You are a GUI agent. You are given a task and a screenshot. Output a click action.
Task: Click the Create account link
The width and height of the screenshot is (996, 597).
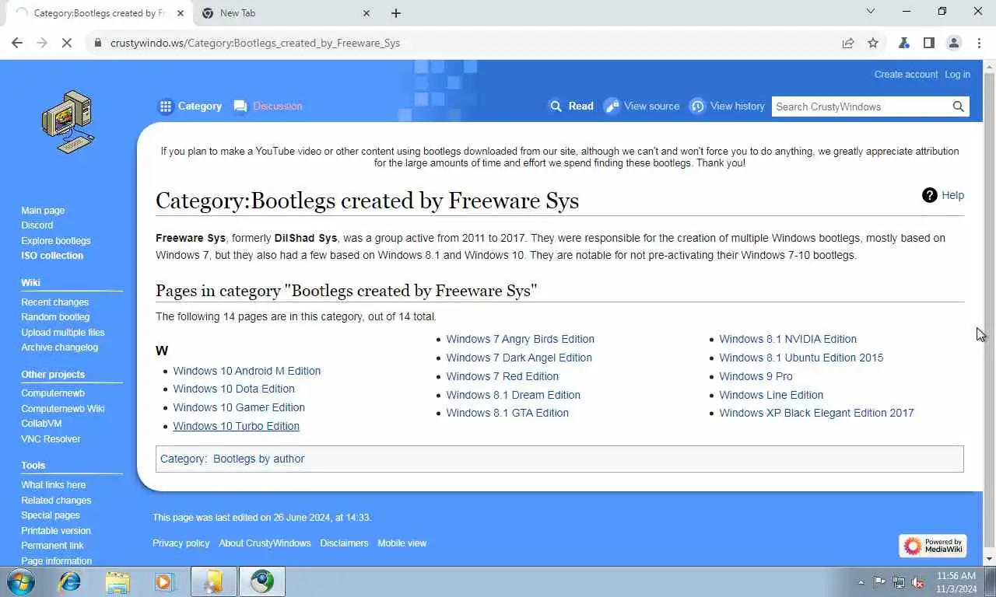pyautogui.click(x=906, y=75)
